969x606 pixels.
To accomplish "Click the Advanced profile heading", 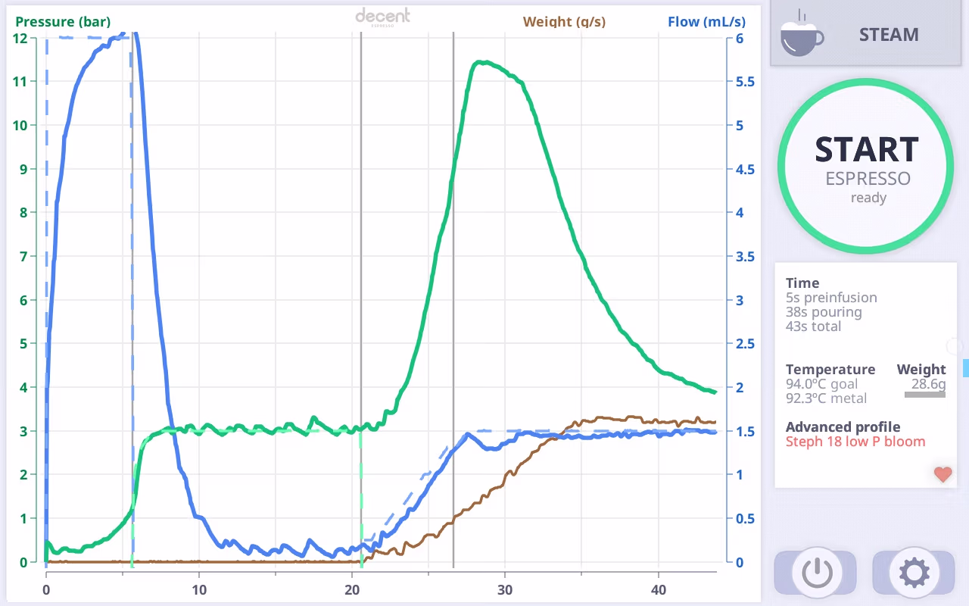I will pyautogui.click(x=843, y=426).
